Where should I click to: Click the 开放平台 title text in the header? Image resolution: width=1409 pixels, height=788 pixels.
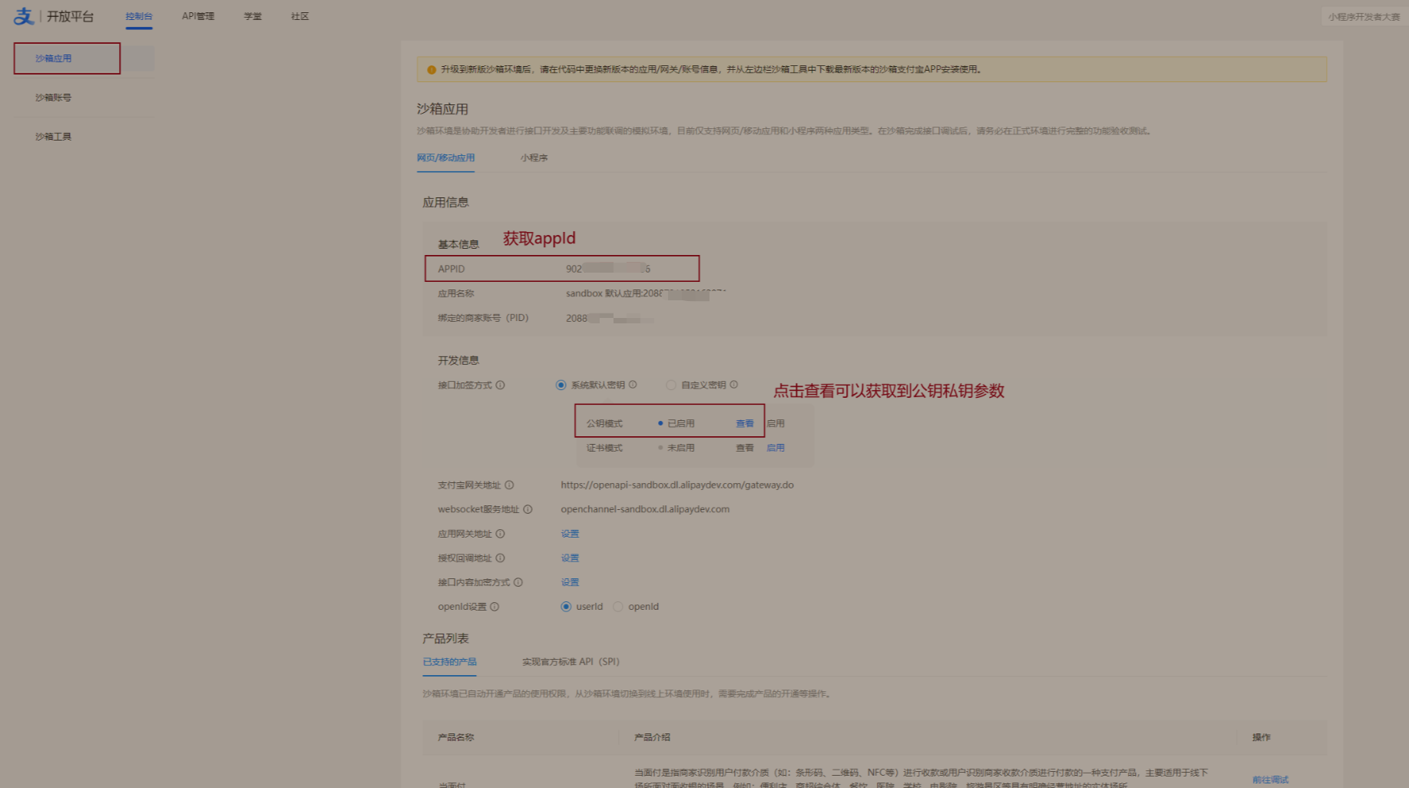(x=70, y=16)
